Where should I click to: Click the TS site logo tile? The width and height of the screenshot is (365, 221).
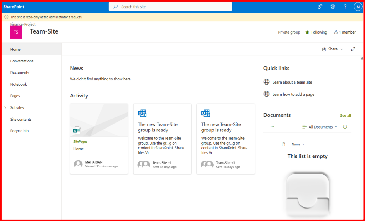pos(16,32)
